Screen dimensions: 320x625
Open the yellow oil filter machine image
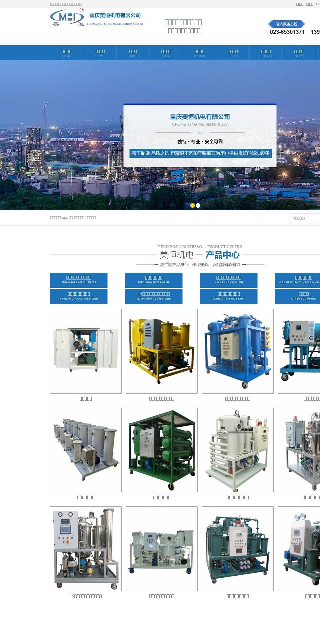[162, 351]
